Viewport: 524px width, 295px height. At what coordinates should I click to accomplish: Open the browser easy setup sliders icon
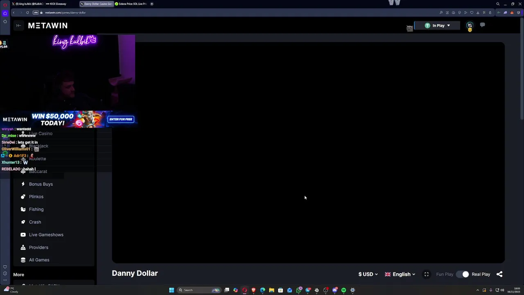484,13
